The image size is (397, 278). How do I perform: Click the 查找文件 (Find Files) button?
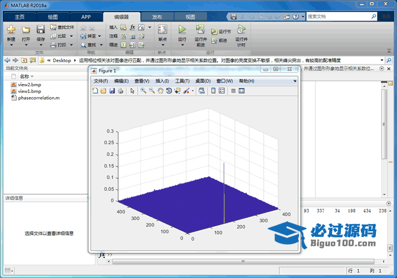(x=62, y=27)
